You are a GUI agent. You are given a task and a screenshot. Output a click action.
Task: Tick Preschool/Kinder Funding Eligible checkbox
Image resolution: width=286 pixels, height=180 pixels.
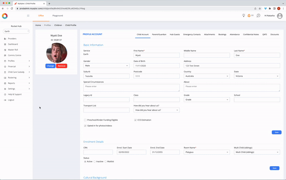click(x=85, y=120)
